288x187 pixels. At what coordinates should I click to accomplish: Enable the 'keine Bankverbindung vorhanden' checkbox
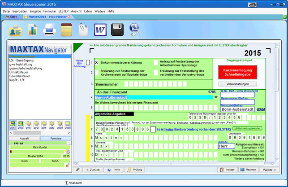point(153,129)
